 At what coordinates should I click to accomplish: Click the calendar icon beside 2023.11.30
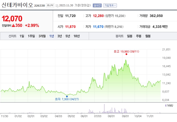[x=57, y=6]
